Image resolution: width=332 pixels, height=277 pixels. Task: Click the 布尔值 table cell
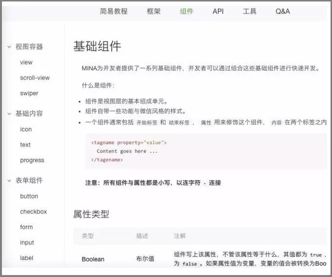click(x=145, y=259)
